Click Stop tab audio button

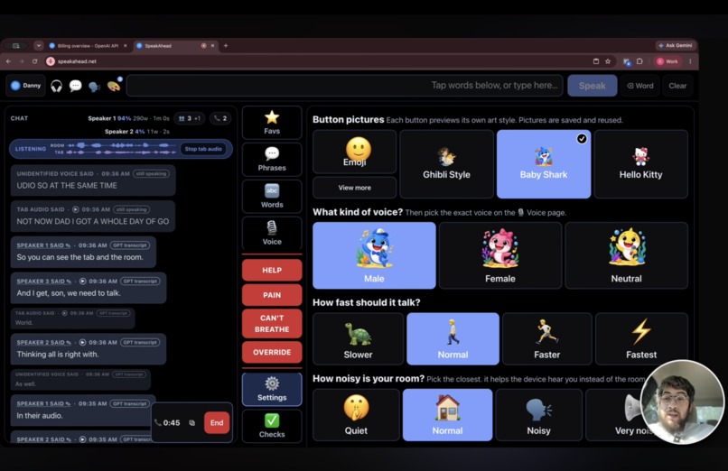point(203,149)
